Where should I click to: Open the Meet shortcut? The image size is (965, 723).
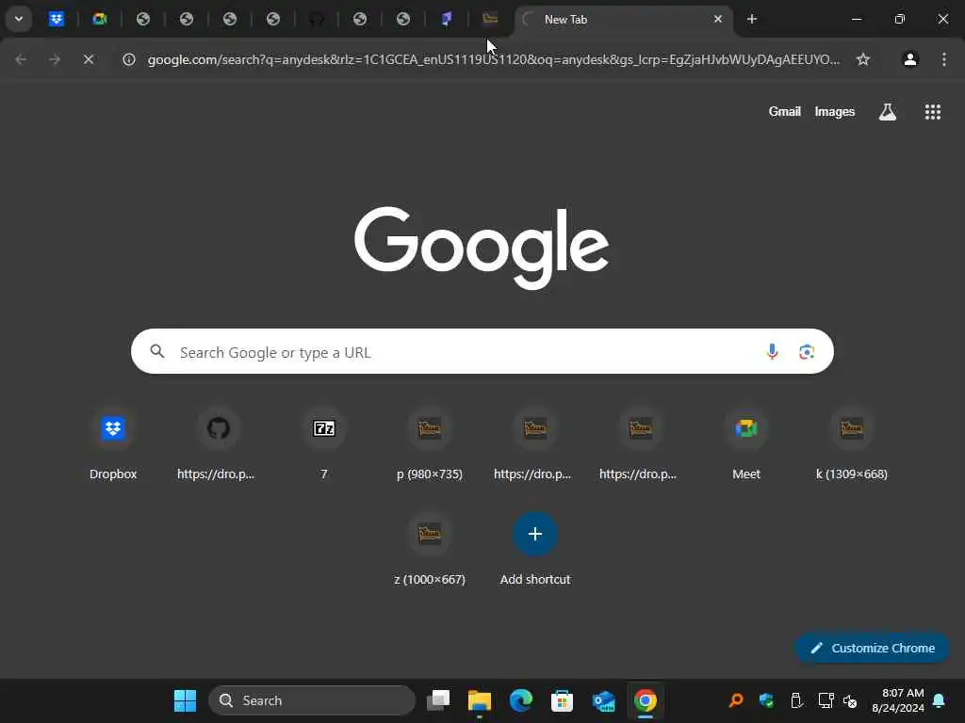(x=746, y=443)
